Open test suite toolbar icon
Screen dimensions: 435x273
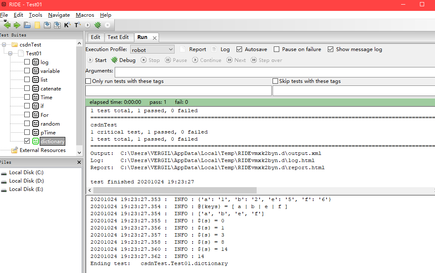tap(27, 25)
